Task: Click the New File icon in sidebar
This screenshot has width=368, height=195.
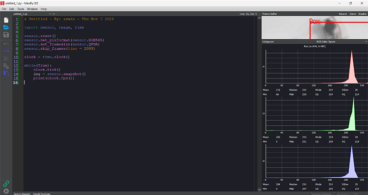Action: [6, 20]
